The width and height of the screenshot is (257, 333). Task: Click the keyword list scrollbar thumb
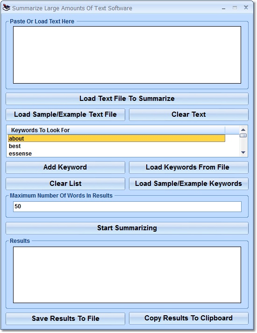(243, 135)
